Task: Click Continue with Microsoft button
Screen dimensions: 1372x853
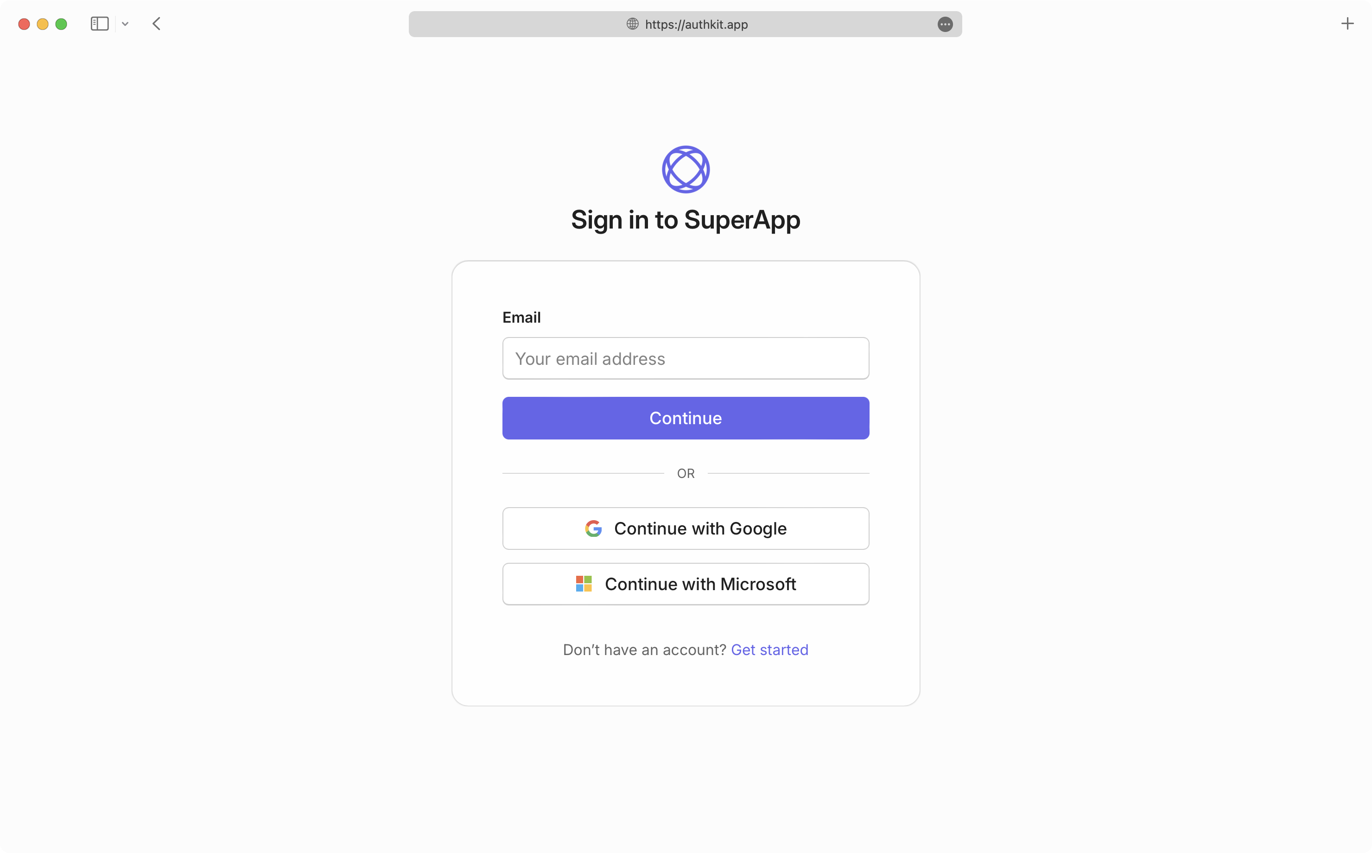Action: point(686,584)
